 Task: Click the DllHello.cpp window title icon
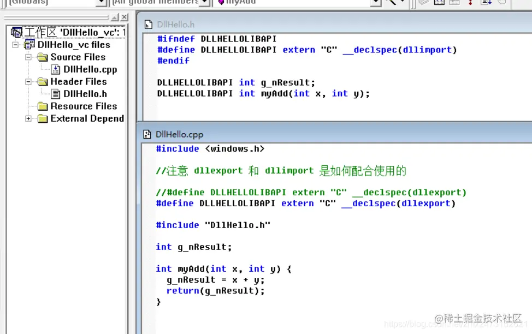point(147,134)
